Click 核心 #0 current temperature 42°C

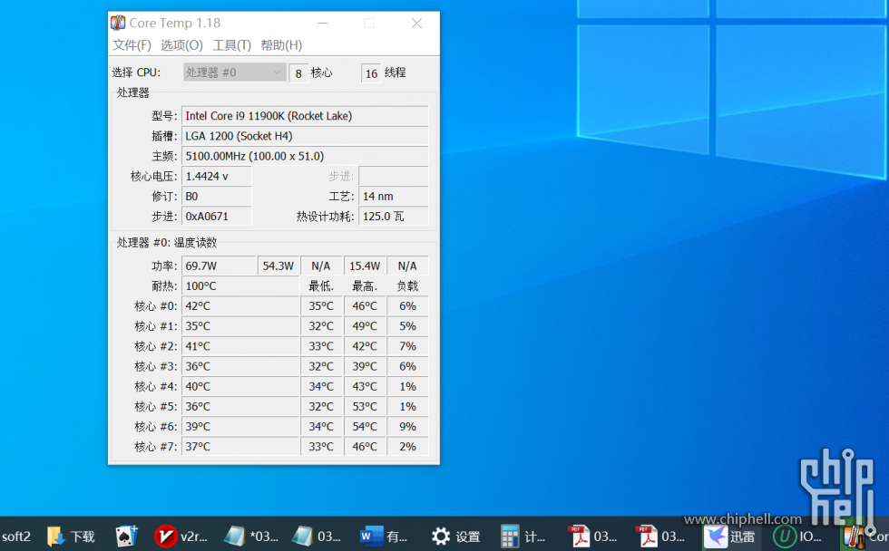(x=240, y=306)
